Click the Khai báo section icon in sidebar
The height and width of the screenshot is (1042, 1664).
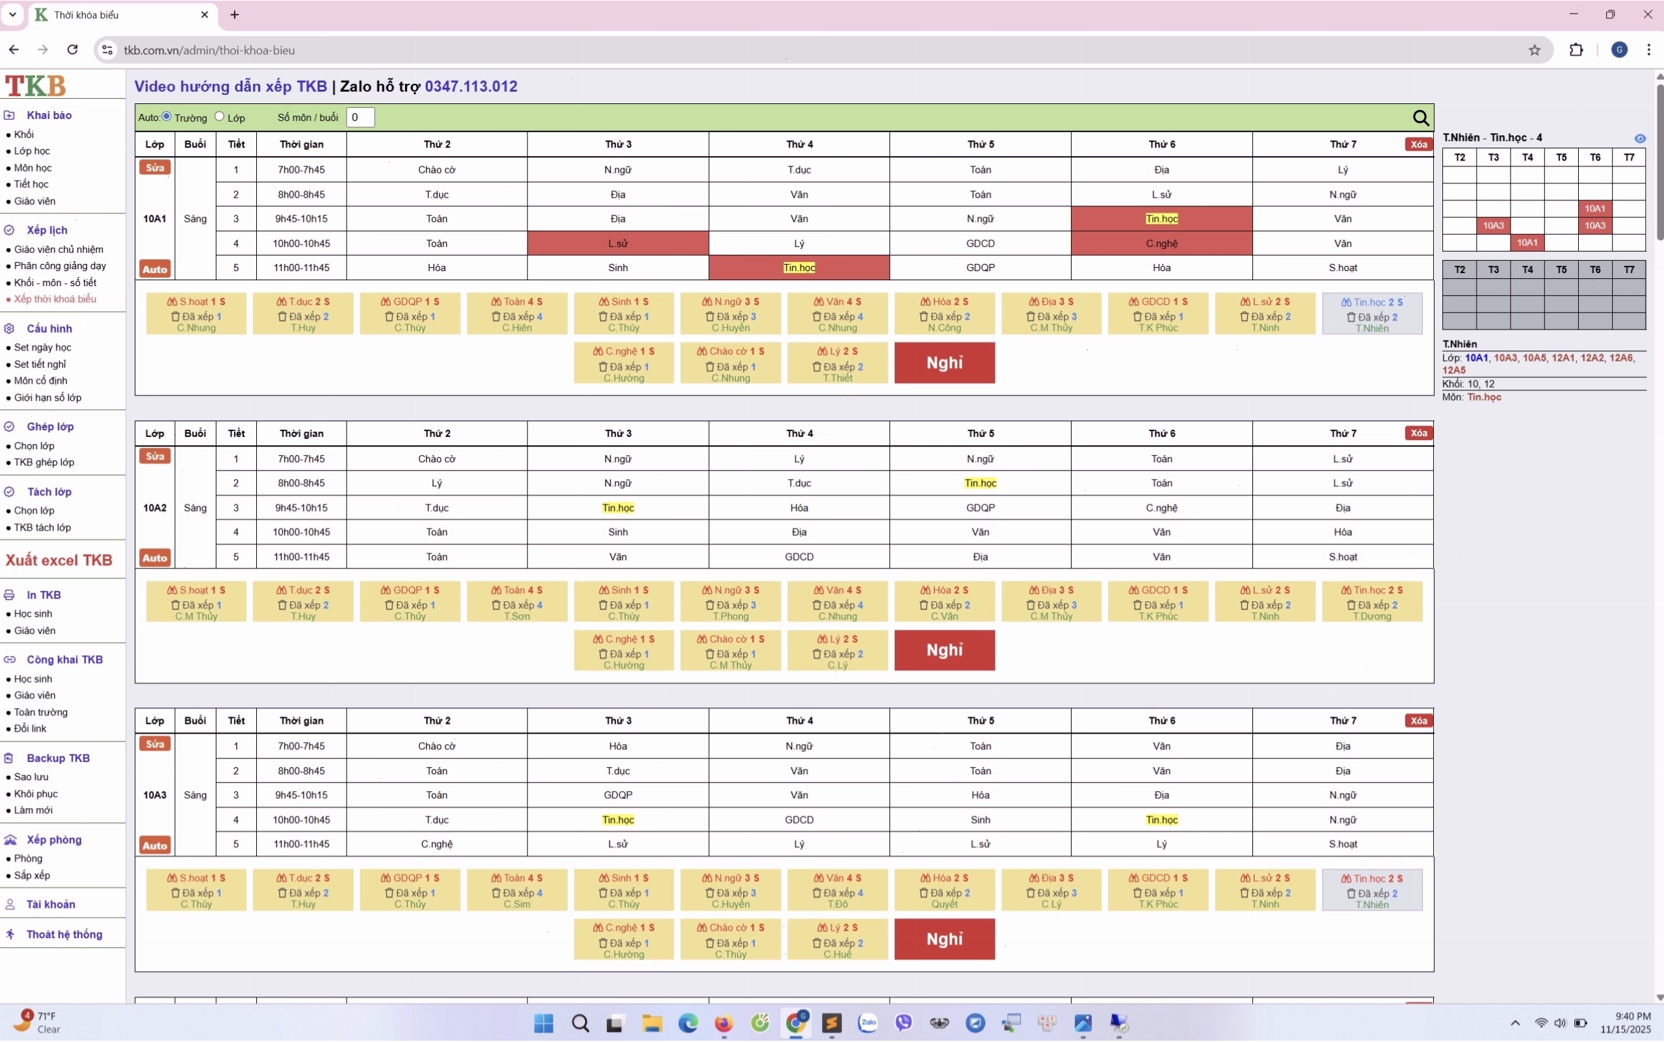click(x=10, y=115)
